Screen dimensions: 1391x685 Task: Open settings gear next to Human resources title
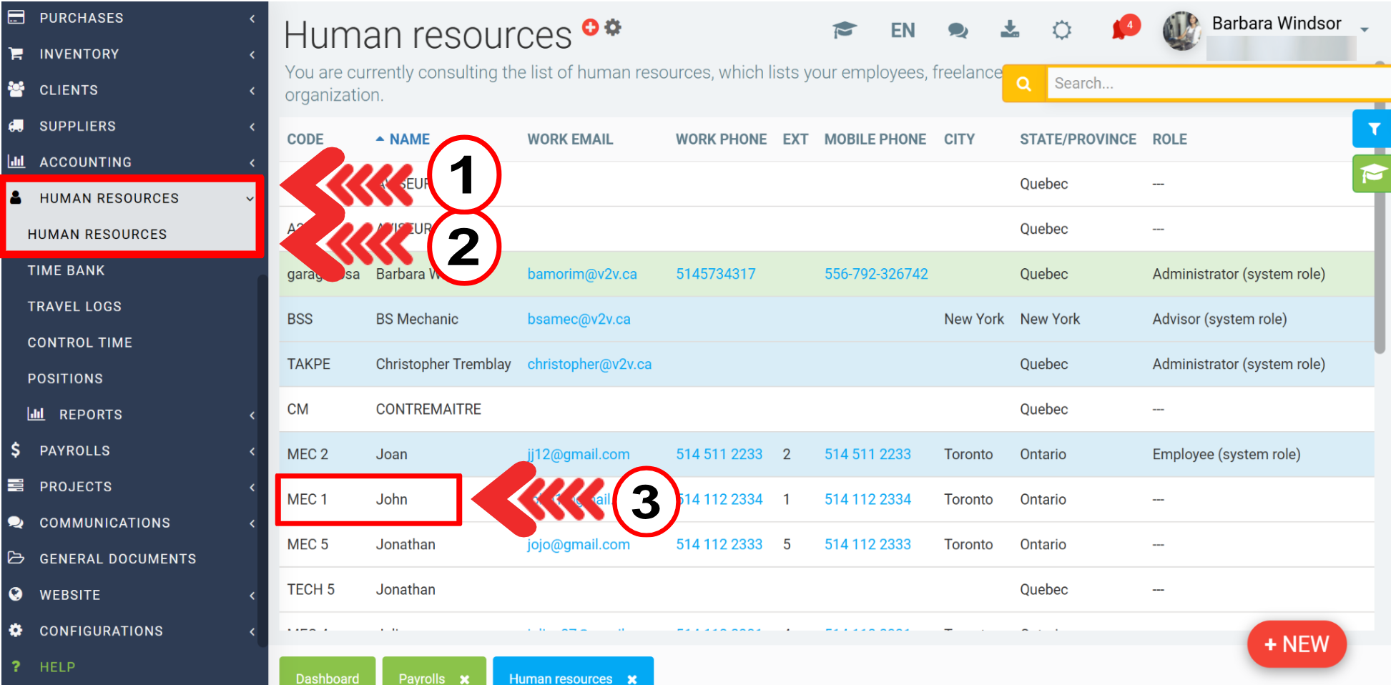point(613,27)
